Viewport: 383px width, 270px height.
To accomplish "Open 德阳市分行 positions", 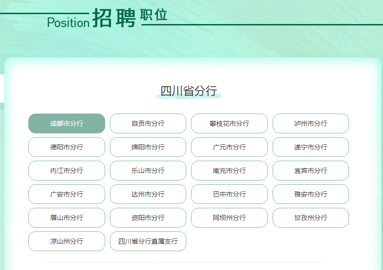I will click(x=67, y=147).
